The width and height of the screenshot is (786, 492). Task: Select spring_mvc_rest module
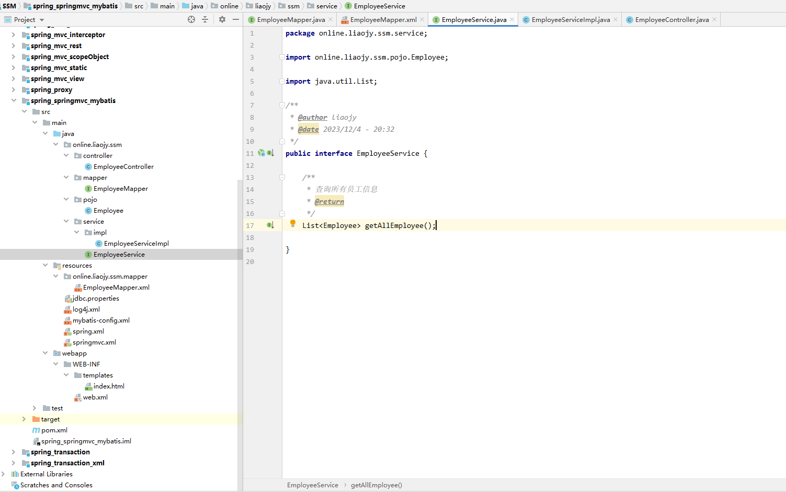pos(56,45)
